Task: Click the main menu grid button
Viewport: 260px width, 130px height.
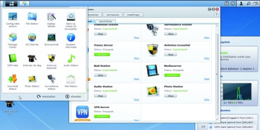Action: pyautogui.click(x=11, y=4)
